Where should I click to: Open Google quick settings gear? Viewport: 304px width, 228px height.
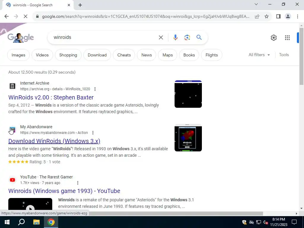[x=273, y=38]
